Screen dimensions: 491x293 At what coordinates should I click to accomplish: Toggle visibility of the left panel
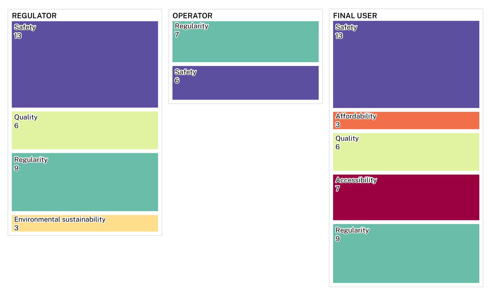[84, 15]
